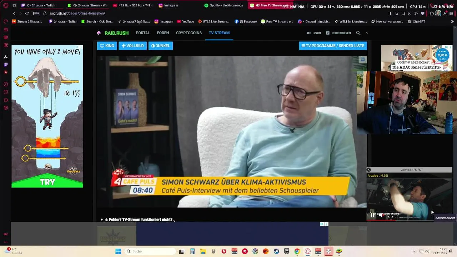Viewport: 457px width, 257px height.
Task: Switch to the 432 Hz YouTube tab
Action: pos(132,5)
